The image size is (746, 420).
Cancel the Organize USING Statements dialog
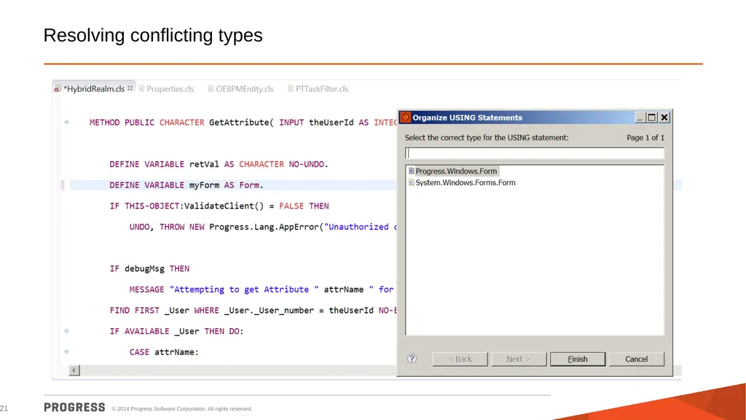[x=637, y=359]
